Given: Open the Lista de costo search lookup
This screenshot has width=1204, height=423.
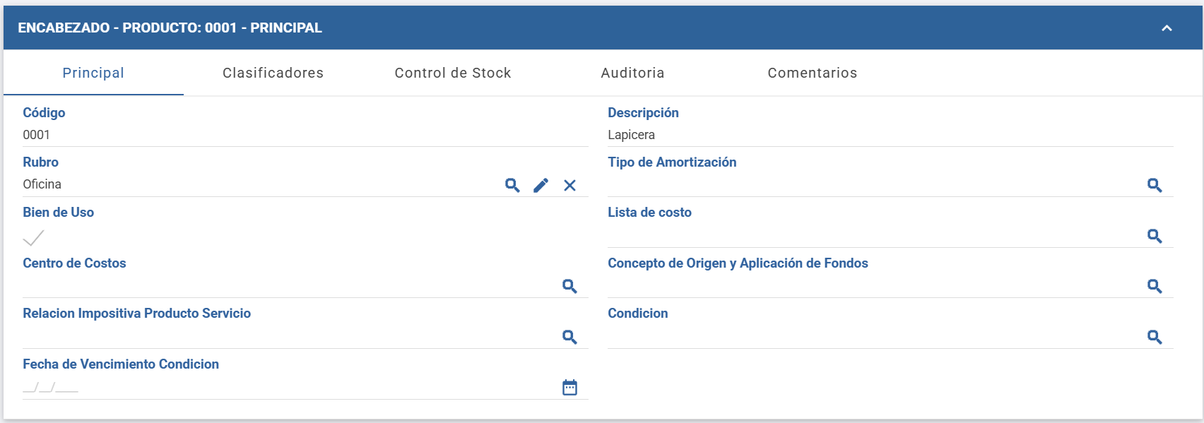Looking at the screenshot, I should click(1155, 236).
